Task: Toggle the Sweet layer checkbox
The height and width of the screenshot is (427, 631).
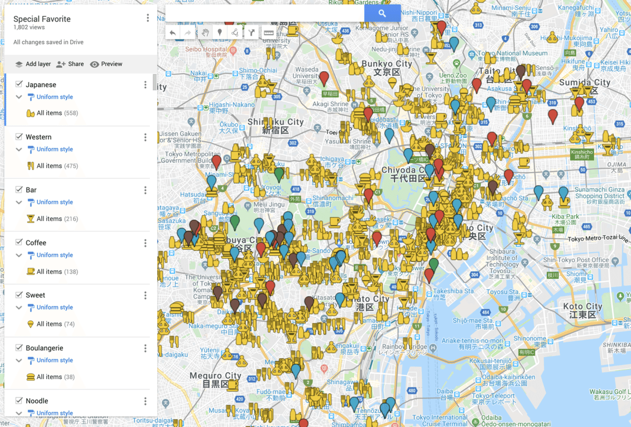Action: point(19,295)
